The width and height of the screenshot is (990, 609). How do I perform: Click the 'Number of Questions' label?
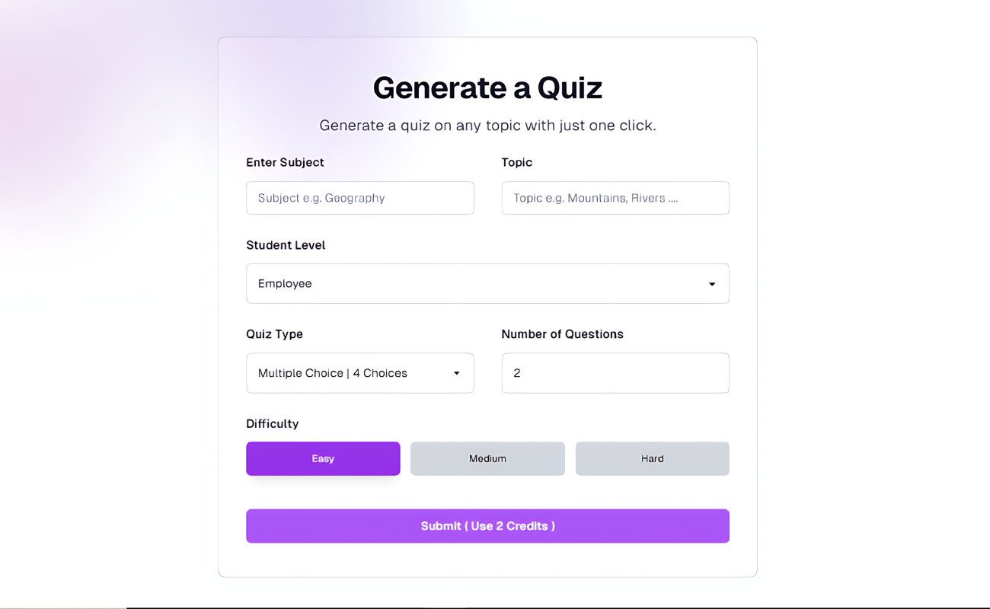(x=562, y=334)
